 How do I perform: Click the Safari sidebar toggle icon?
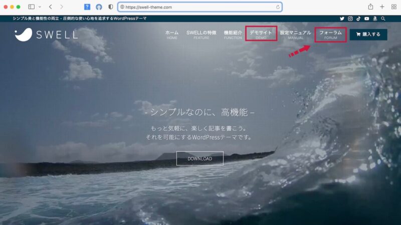click(32, 7)
